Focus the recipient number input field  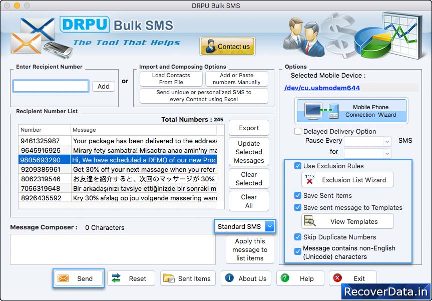pos(51,86)
